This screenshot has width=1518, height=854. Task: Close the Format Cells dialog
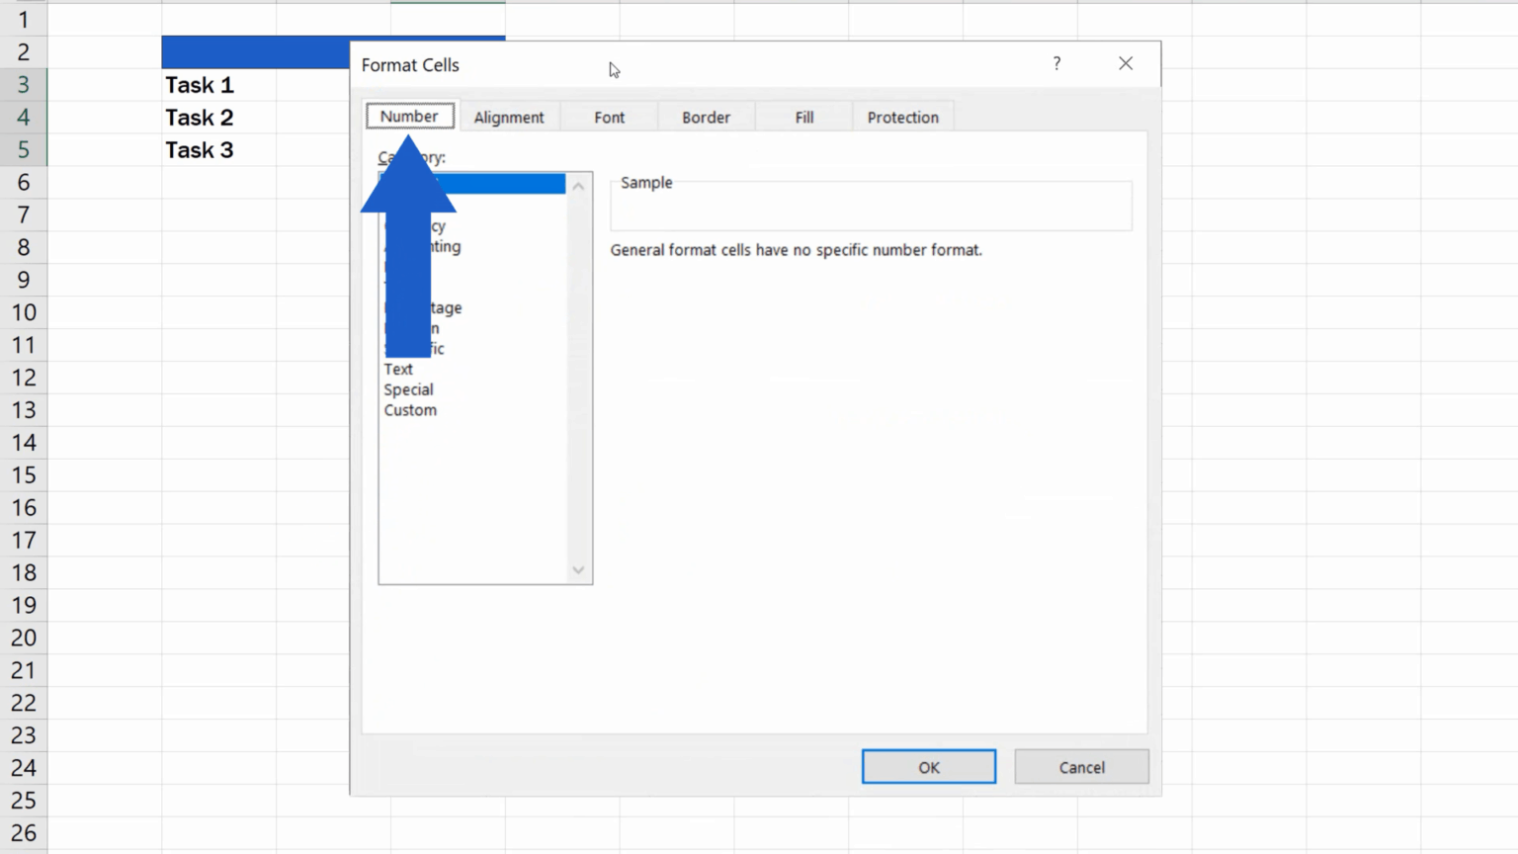[x=1125, y=63]
